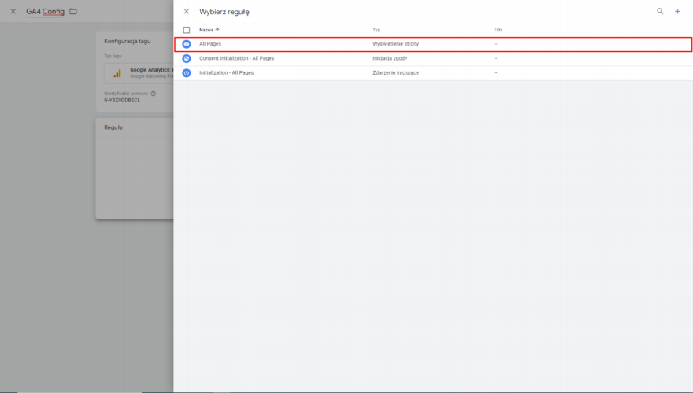Click the search icon in the trigger panel
Screen dimensions: 693x393
[x=660, y=12]
